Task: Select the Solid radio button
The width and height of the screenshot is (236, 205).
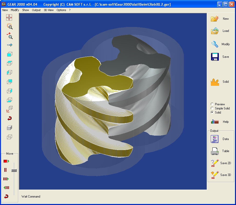Action: [212, 113]
